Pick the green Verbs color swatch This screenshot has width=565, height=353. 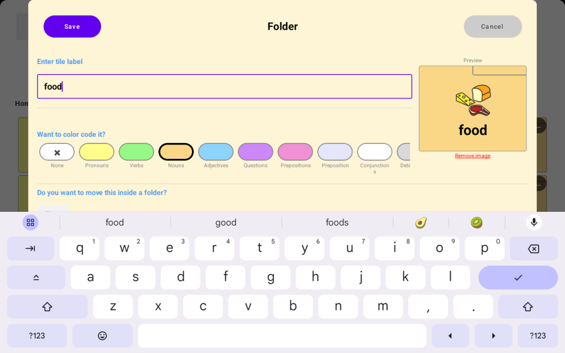click(x=136, y=152)
